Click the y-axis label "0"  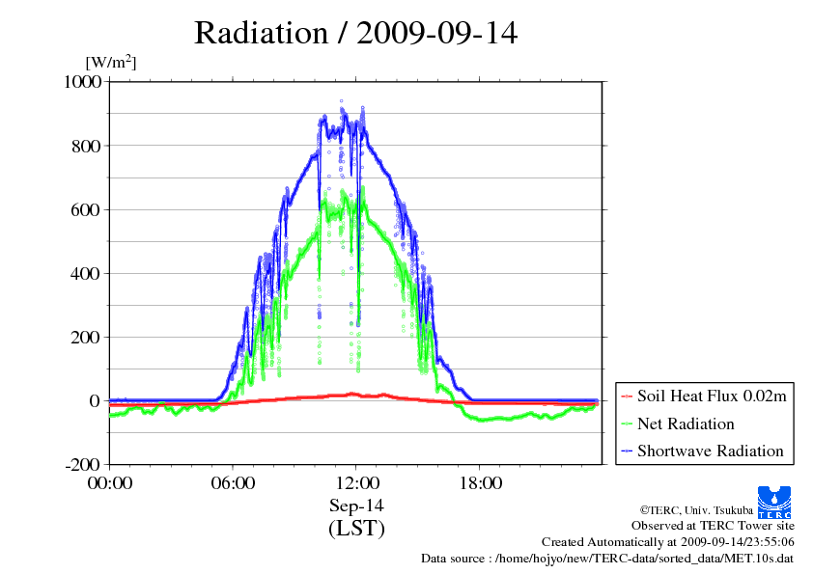[95, 401]
